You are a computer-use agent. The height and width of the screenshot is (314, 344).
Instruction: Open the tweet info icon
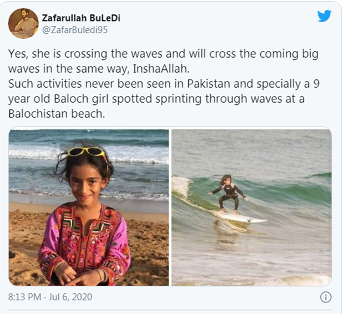326,297
